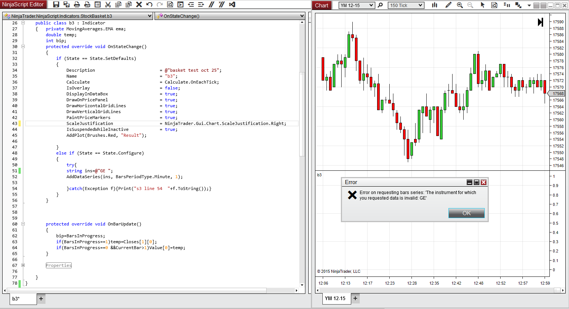Screen dimensions: 569x309
Task: Open the chart strategies icon
Action: [518, 5]
